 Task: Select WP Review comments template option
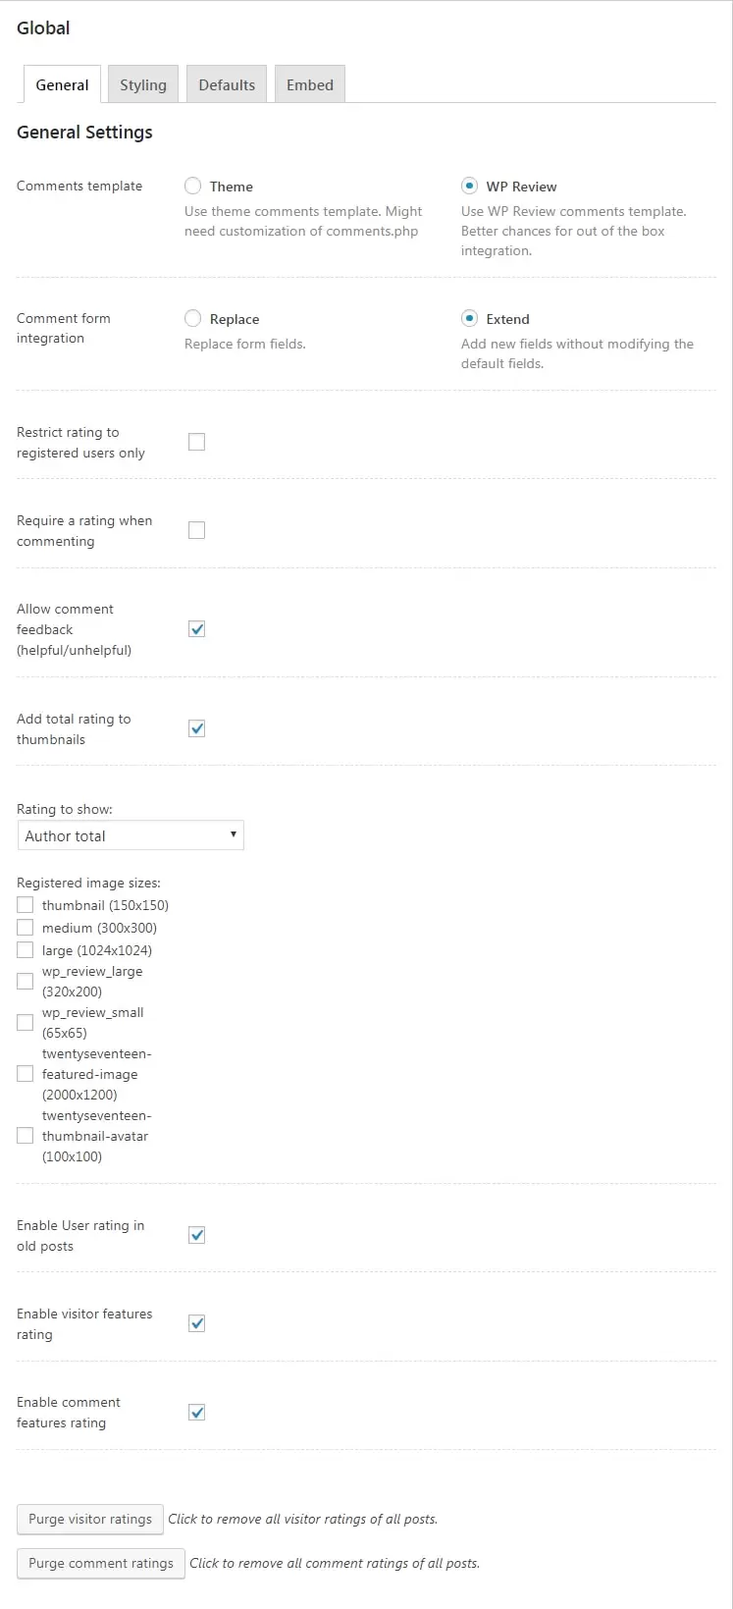point(470,186)
